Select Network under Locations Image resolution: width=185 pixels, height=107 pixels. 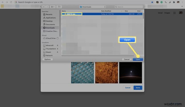pos(49,55)
